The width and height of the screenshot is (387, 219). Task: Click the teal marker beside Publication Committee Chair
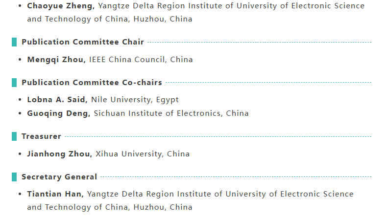14,42
